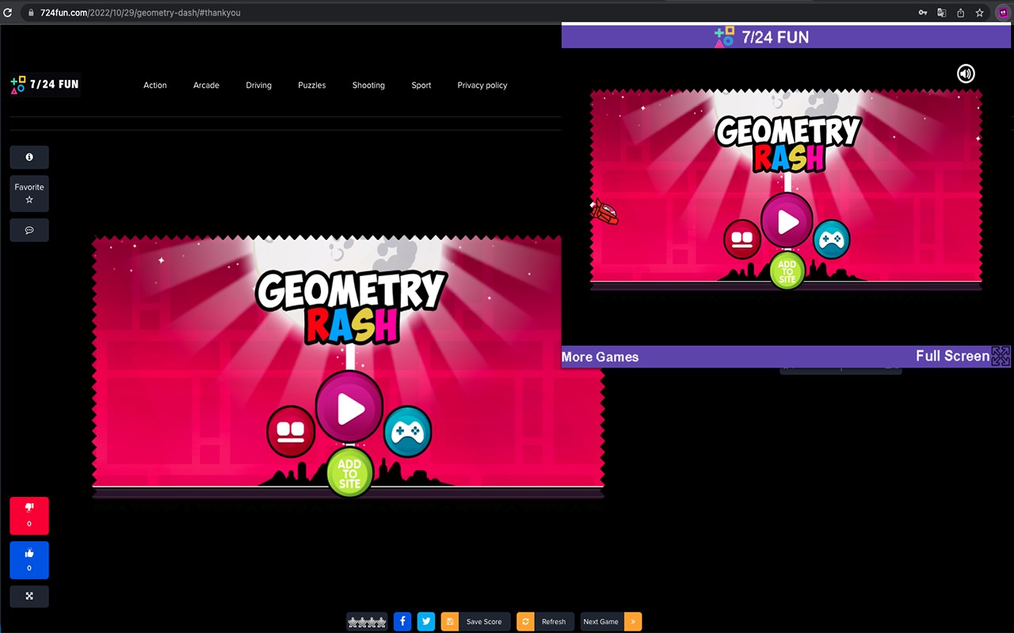
Task: Open the saved passwords key icon
Action: pyautogui.click(x=923, y=13)
